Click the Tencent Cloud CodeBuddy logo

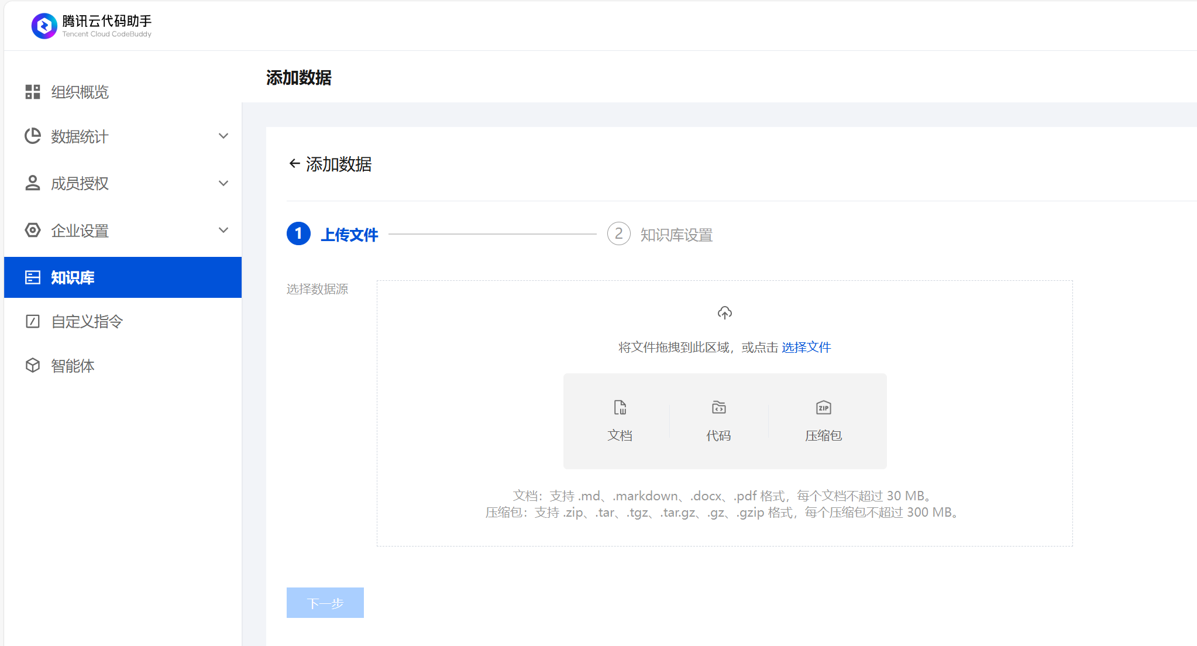pyautogui.click(x=44, y=26)
